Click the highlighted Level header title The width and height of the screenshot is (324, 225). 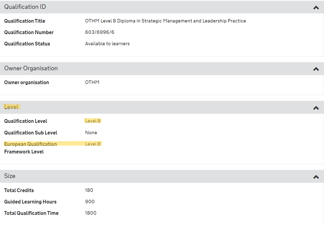[x=11, y=107]
